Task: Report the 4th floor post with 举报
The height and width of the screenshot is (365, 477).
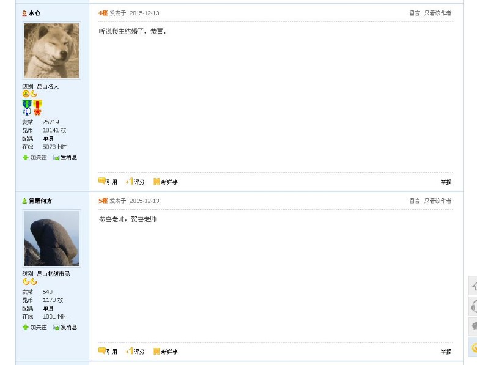Action: click(446, 182)
